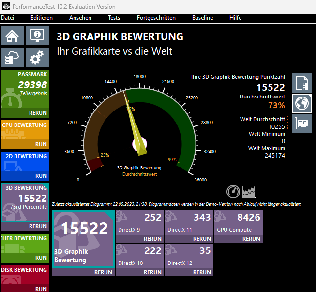Select the Disk Bewertung red tile
Viewport: 316px width, 292px height.
(25, 275)
